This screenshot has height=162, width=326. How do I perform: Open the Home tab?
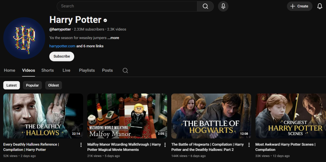pos(10,71)
